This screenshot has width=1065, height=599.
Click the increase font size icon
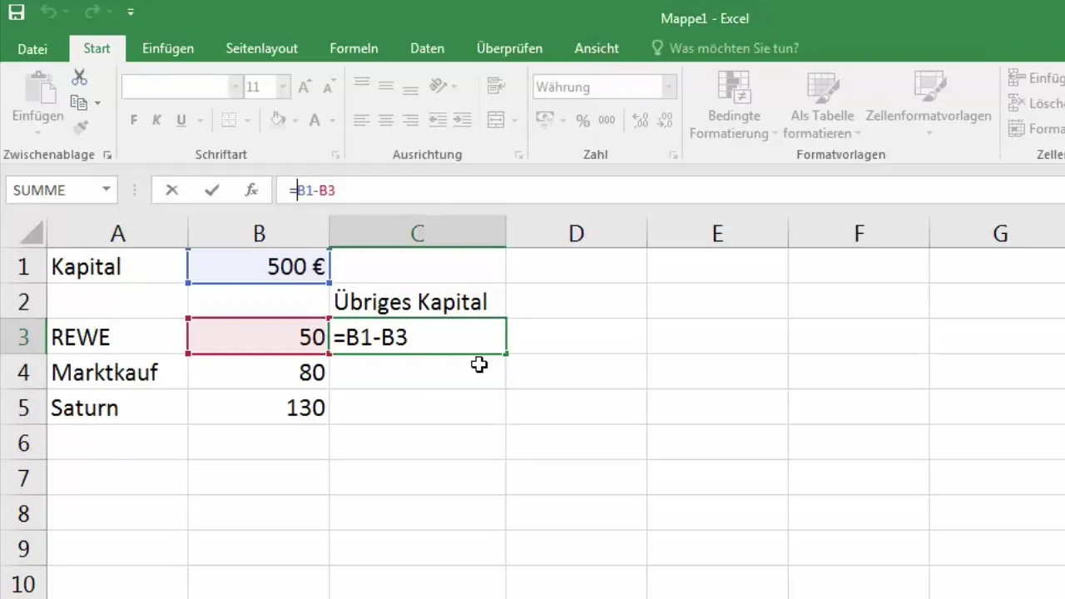(305, 87)
